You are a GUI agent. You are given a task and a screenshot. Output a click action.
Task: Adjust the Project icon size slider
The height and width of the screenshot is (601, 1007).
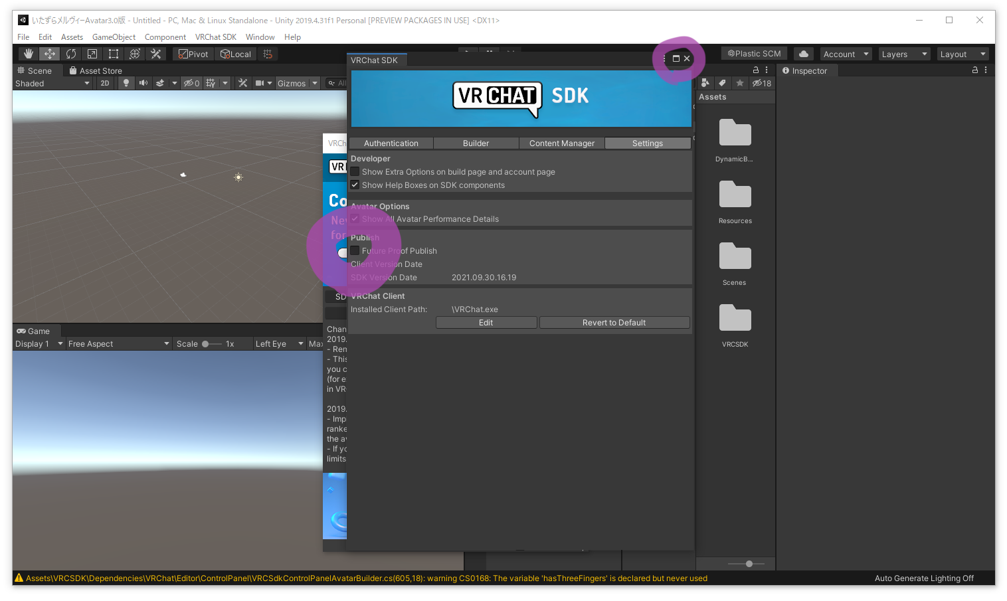[x=746, y=563]
